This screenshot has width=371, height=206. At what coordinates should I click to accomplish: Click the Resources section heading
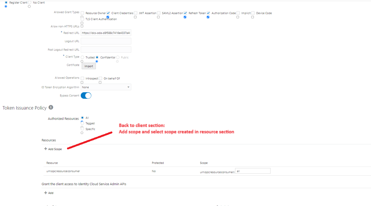49,140
